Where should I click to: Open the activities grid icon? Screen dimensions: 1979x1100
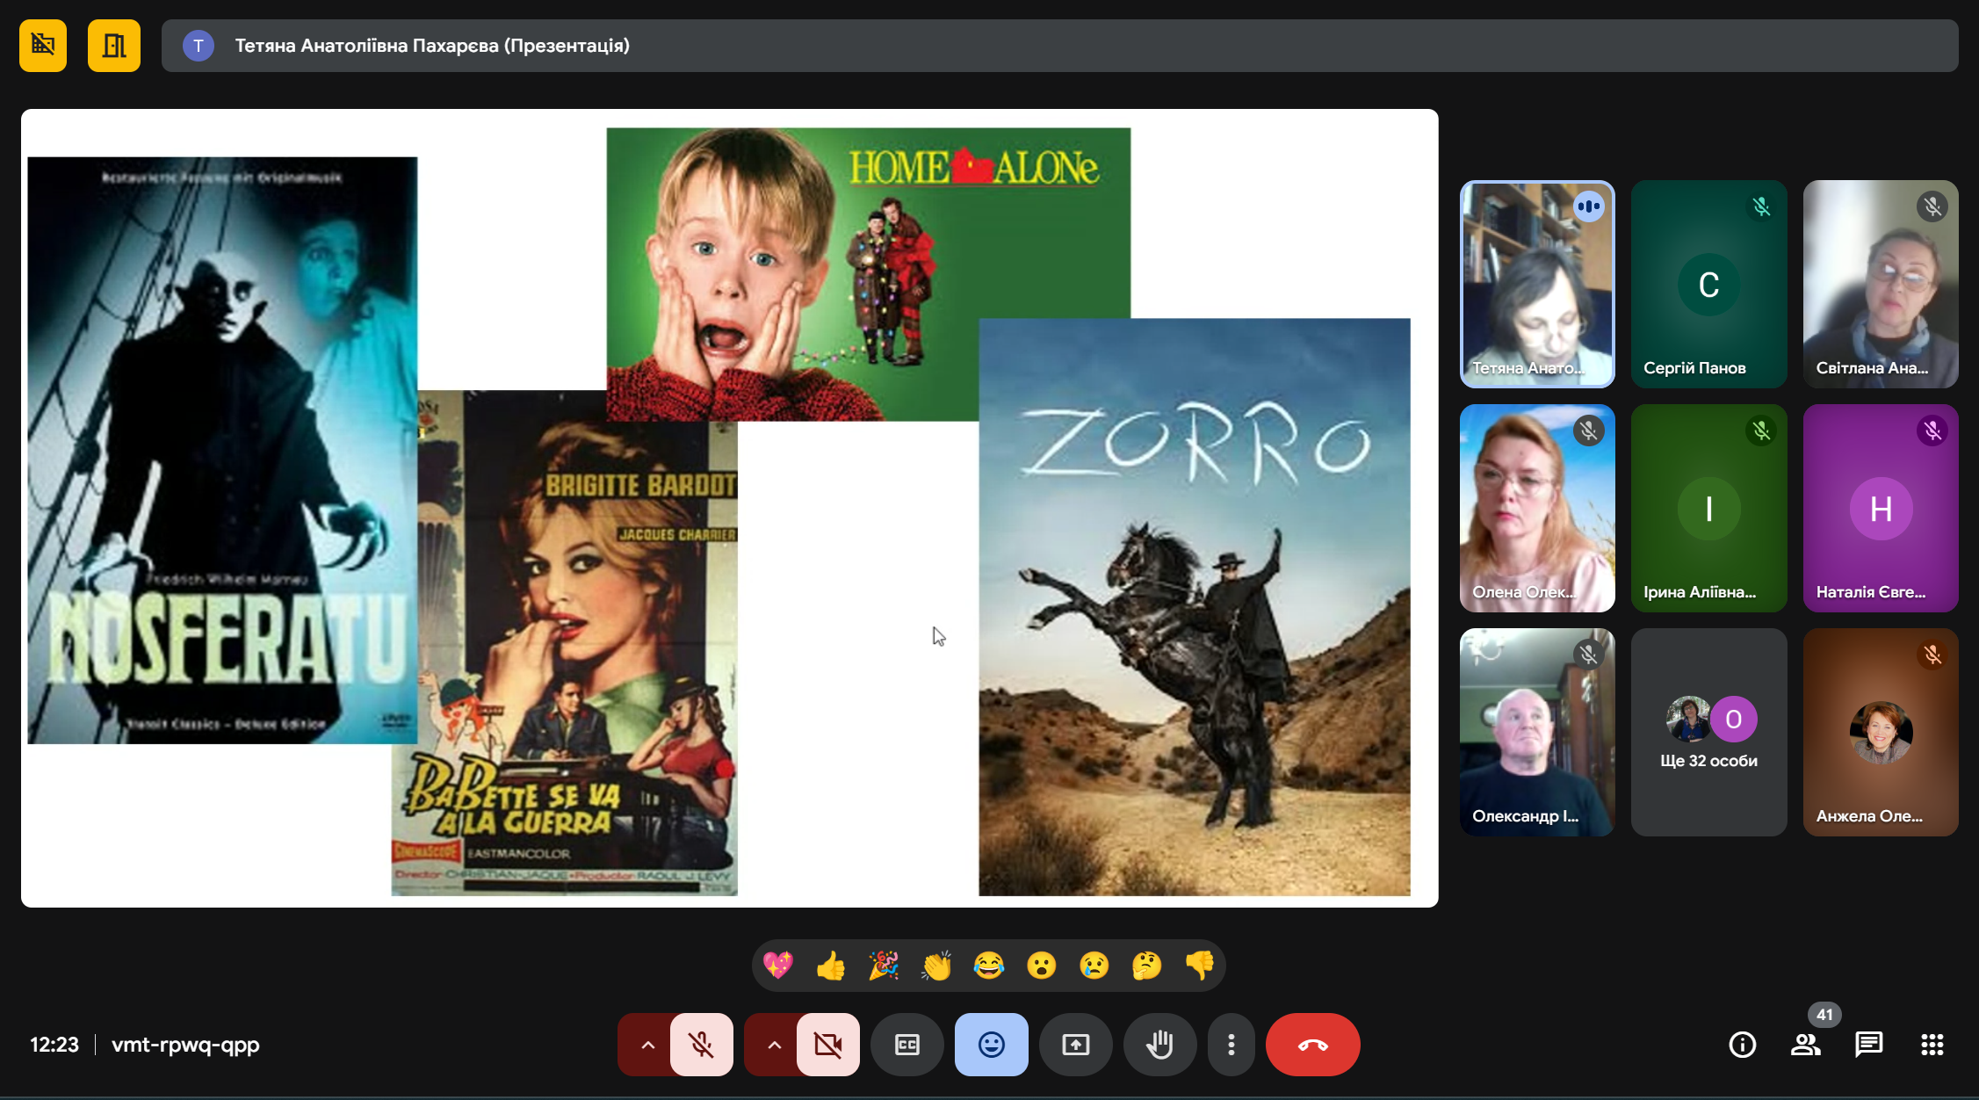click(1932, 1045)
